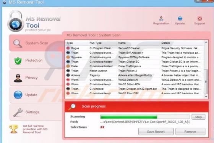
Task: Sort by the Run Type column header
Action: pos(96,43)
